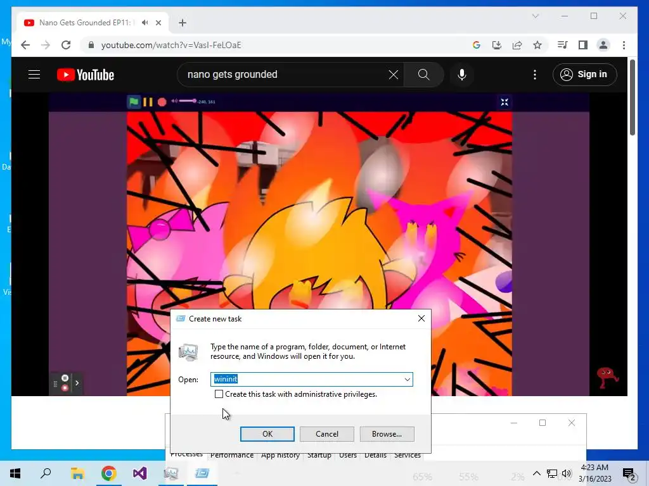Go to the YouTube home logo

click(86, 75)
